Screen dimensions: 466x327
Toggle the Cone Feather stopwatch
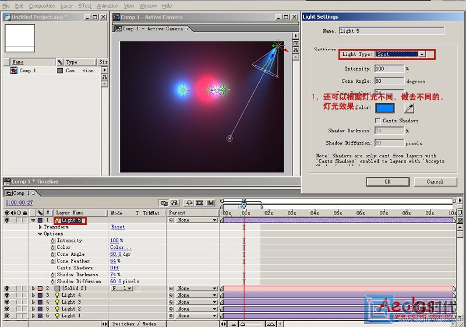coord(52,261)
